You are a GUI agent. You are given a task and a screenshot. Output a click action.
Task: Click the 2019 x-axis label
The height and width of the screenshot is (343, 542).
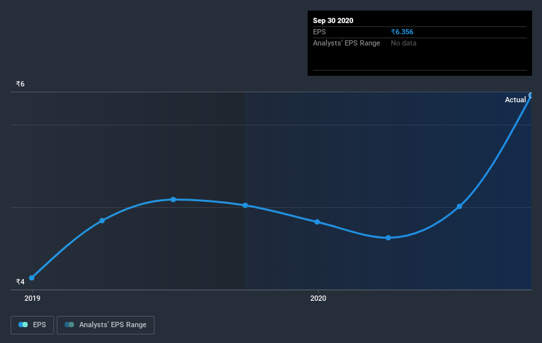[x=32, y=298]
